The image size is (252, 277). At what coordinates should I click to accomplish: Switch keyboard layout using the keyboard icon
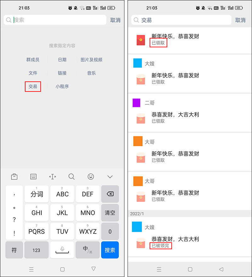(33, 177)
